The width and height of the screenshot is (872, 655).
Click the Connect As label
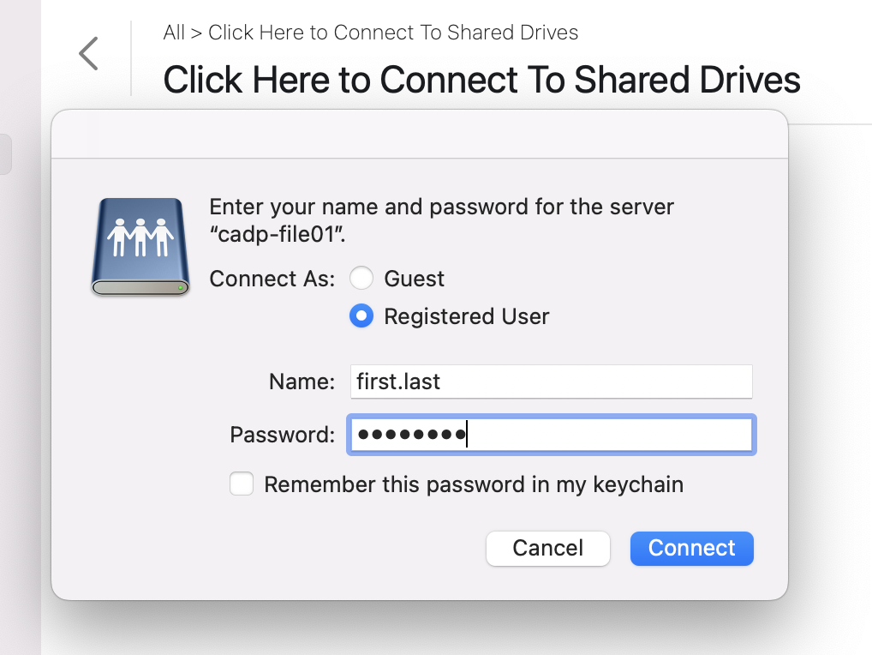pos(272,279)
